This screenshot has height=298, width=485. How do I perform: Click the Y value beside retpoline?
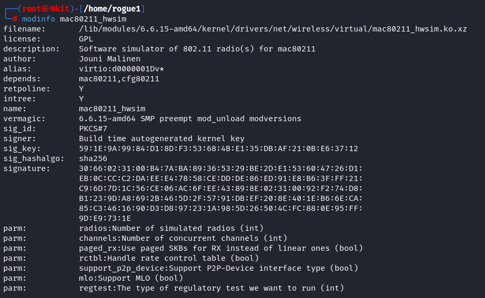[x=82, y=89]
